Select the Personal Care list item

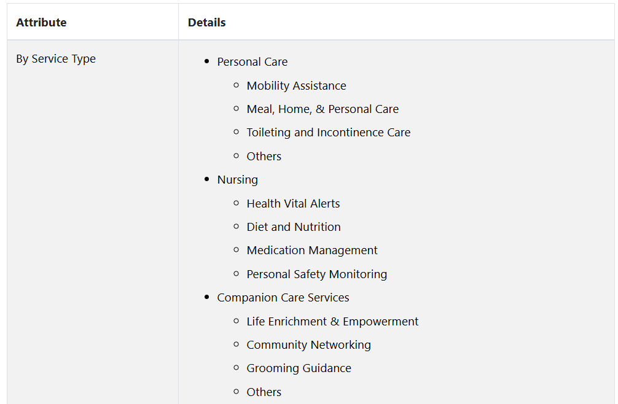[x=252, y=62]
